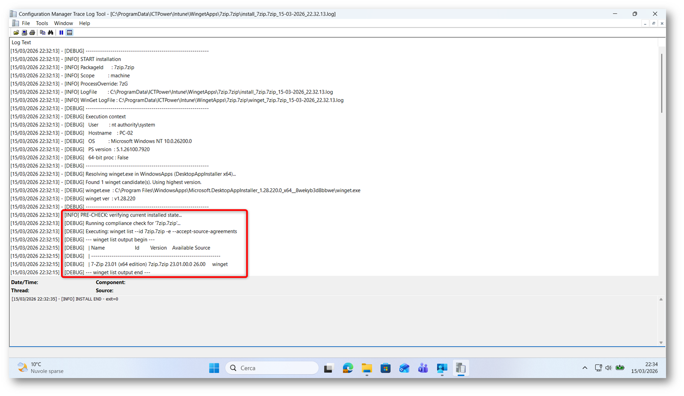684x396 pixels.
Task: Click the network tray icon
Action: (x=598, y=368)
